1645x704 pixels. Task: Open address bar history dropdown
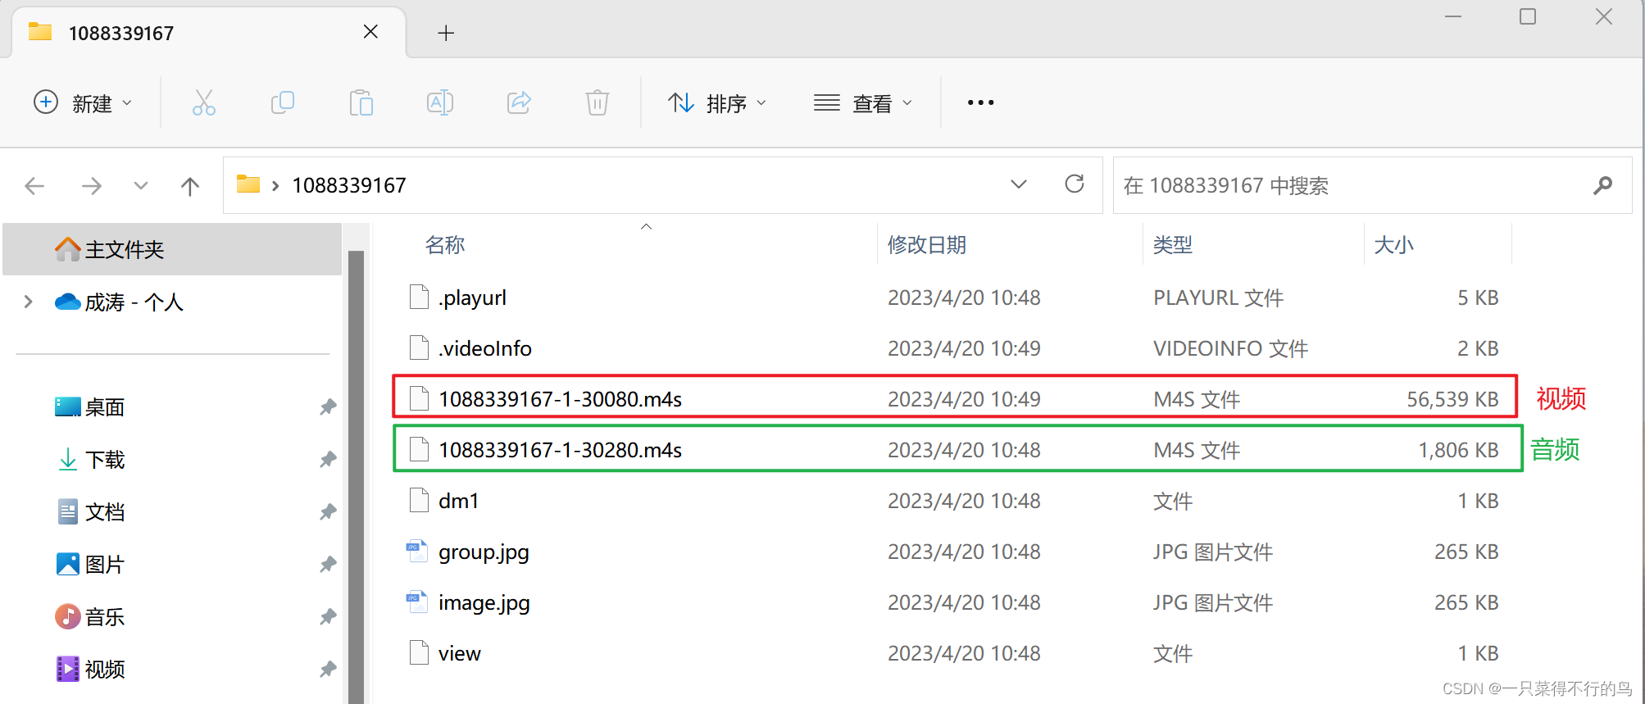tap(1019, 184)
